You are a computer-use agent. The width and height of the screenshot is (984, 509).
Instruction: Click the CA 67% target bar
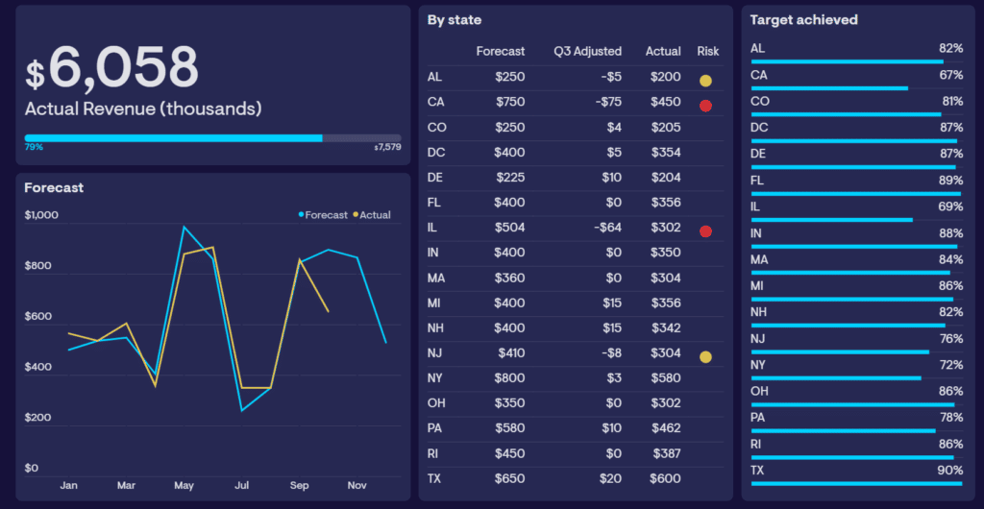coord(829,88)
